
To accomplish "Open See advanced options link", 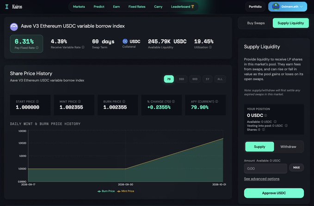I will [x=262, y=179].
